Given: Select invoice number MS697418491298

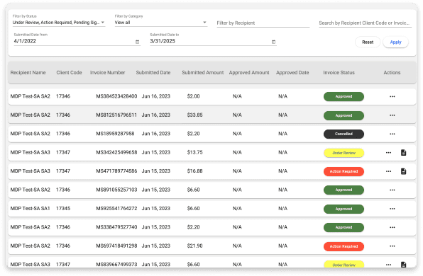Looking at the screenshot, I should tap(116, 246).
